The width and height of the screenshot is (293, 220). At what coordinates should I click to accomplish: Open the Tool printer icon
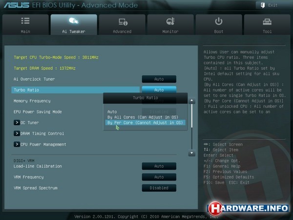pyautogui.click(x=267, y=22)
